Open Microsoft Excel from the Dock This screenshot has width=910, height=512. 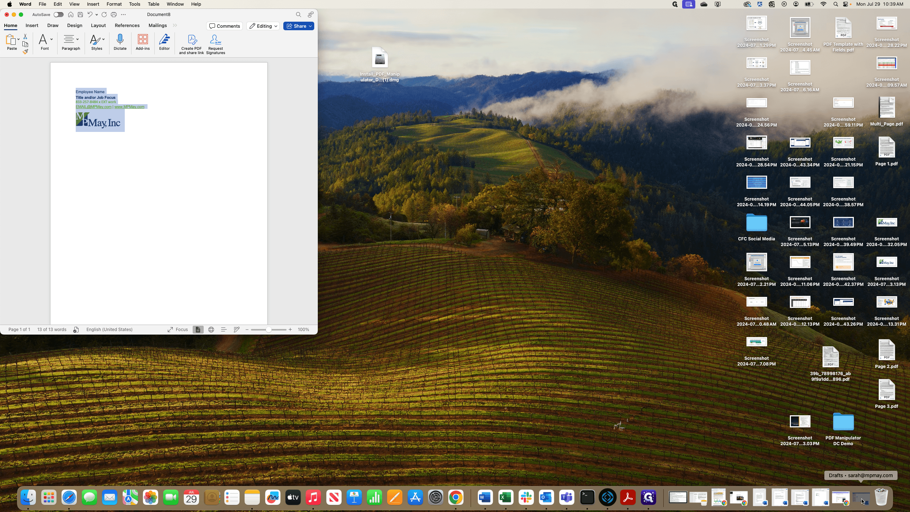click(x=506, y=497)
